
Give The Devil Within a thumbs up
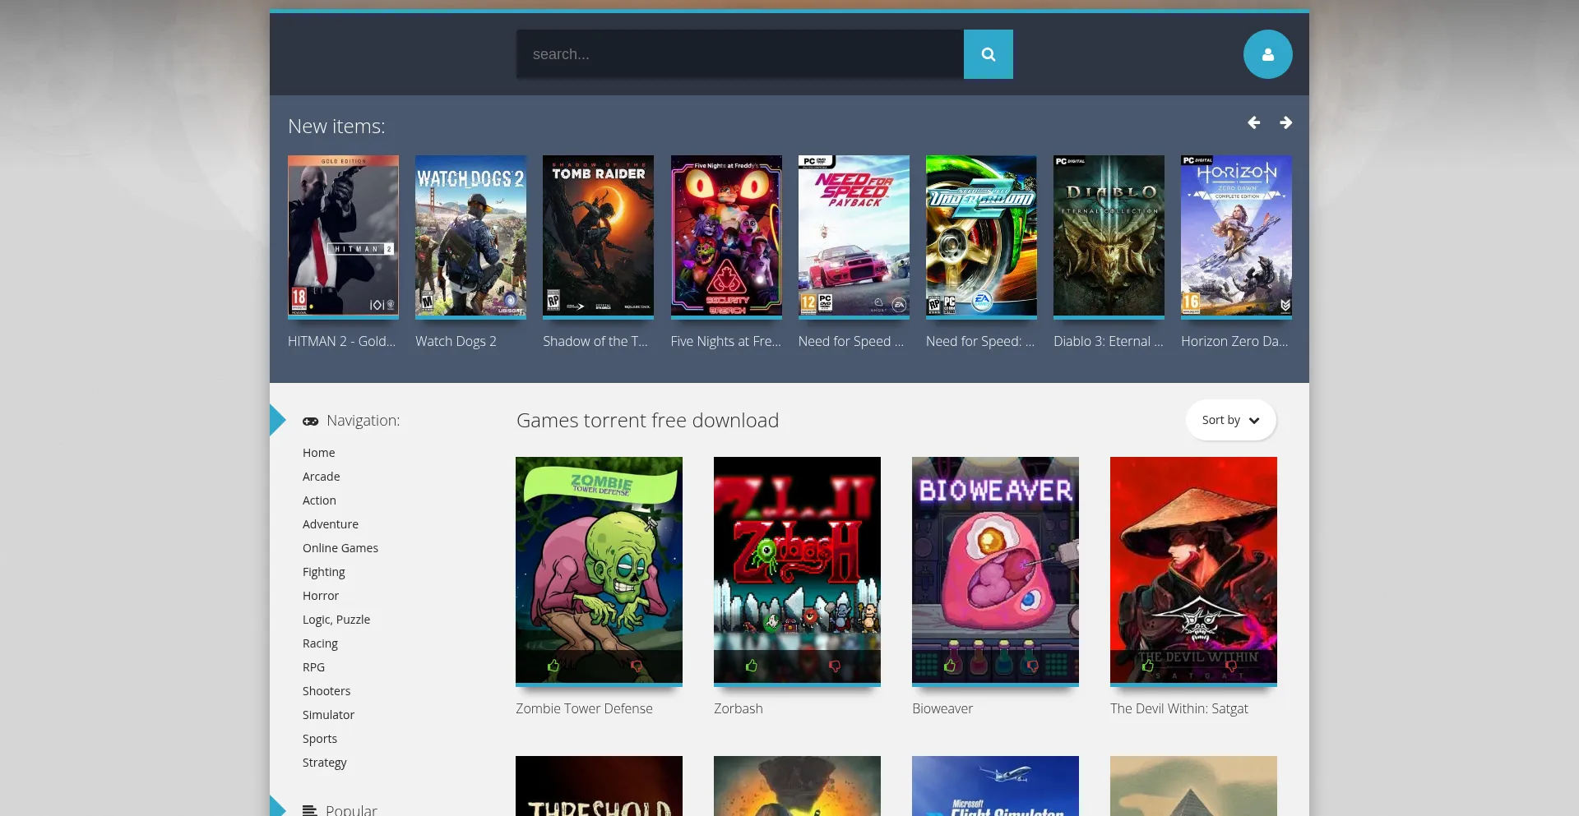click(x=1149, y=666)
